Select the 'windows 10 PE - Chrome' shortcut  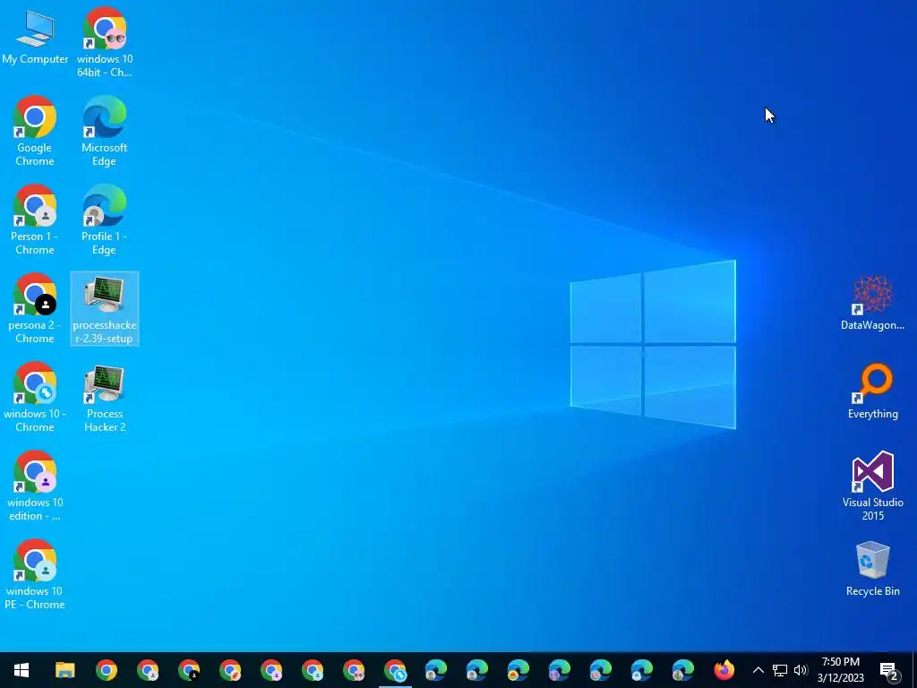tap(35, 576)
